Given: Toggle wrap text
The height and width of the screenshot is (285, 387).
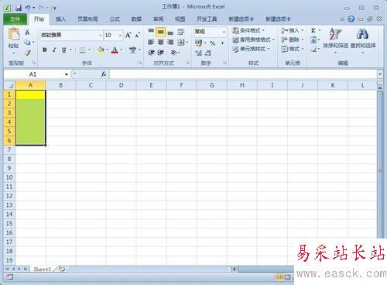Looking at the screenshot, I should pos(181,32).
